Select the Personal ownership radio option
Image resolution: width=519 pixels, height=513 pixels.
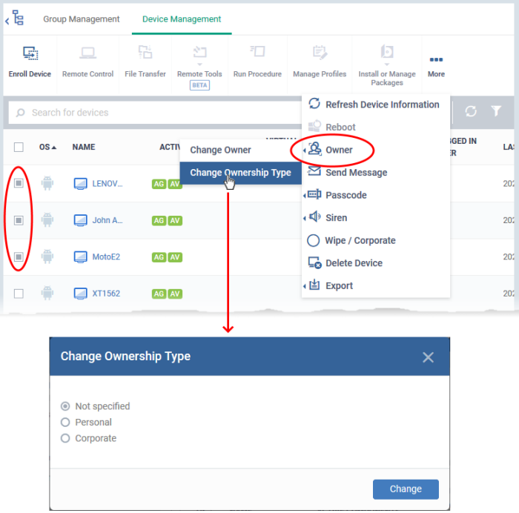(65, 423)
